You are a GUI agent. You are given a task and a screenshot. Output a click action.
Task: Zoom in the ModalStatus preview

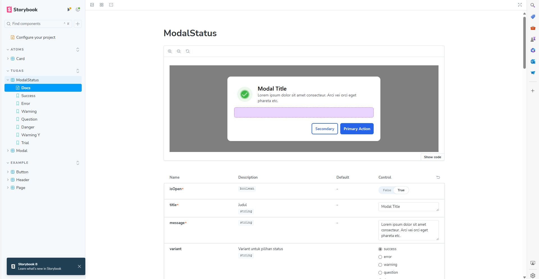(170, 51)
